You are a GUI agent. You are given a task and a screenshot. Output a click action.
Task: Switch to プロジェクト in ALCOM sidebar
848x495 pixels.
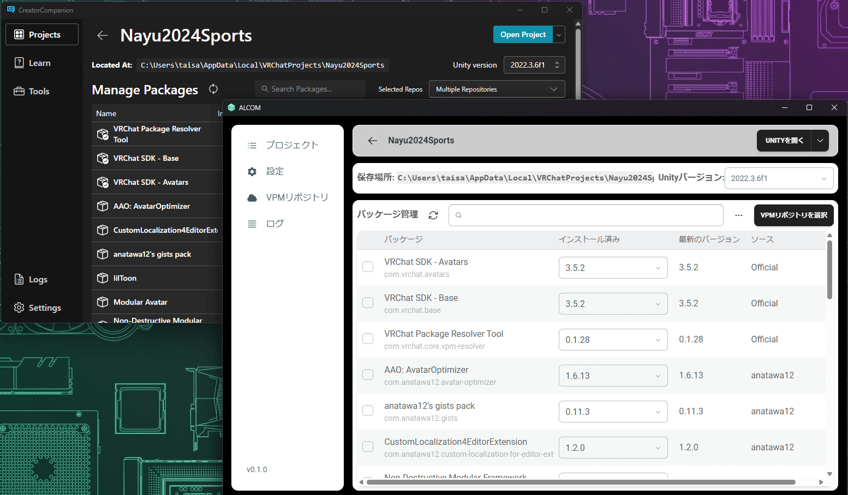[x=291, y=145]
